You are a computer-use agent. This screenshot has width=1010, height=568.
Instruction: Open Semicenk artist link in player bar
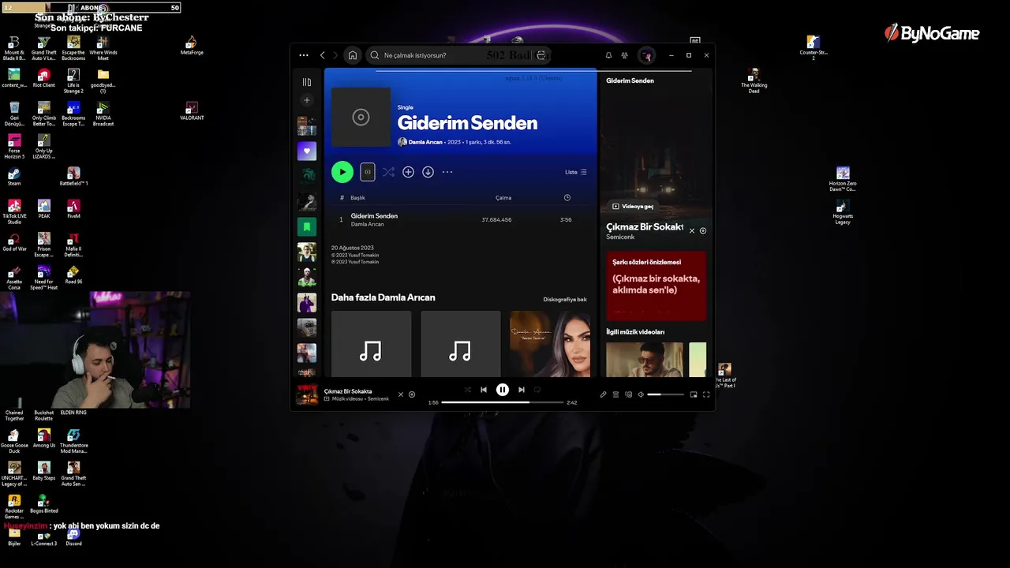pyautogui.click(x=378, y=399)
